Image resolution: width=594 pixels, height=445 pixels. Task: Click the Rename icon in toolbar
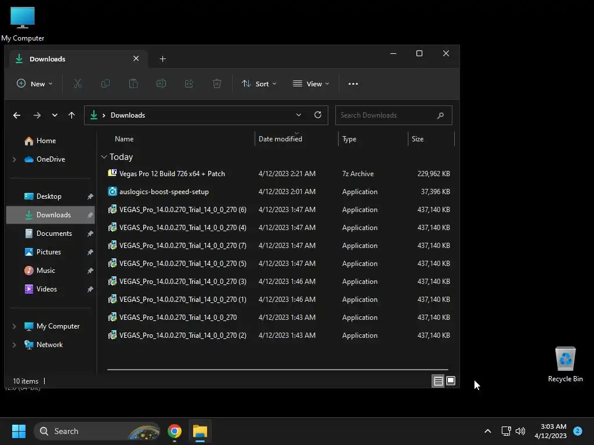[161, 83]
